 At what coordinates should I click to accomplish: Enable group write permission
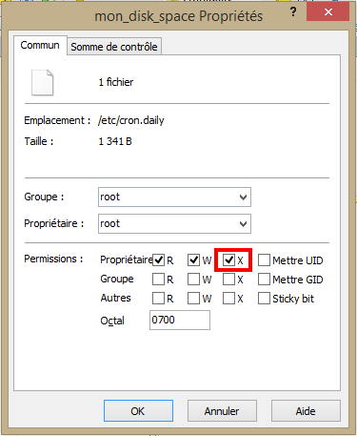193,280
